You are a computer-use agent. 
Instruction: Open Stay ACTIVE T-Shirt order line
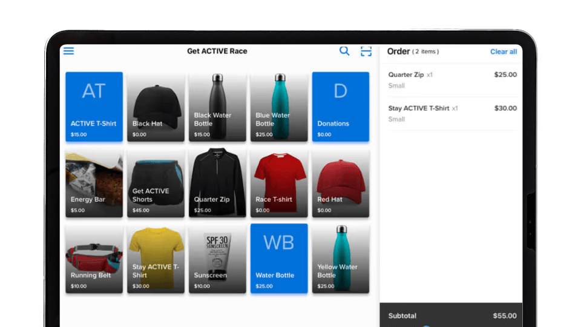point(452,113)
